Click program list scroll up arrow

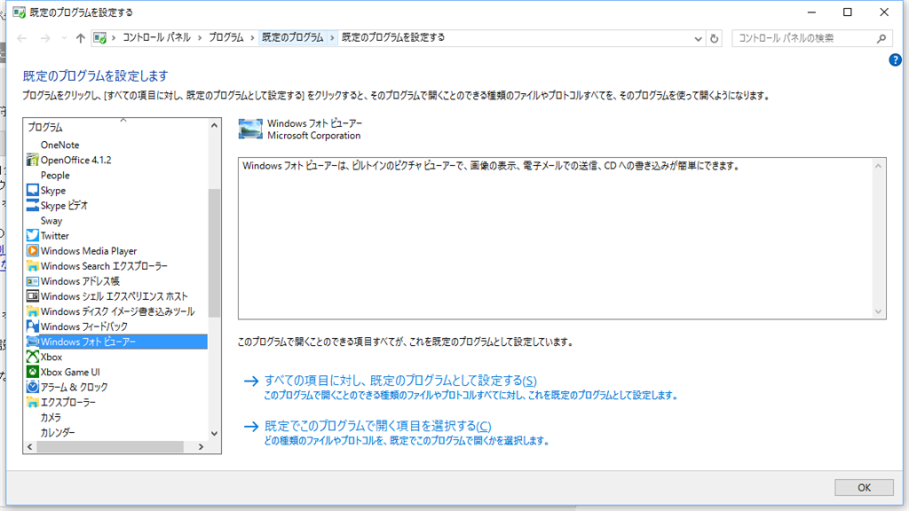(x=214, y=125)
